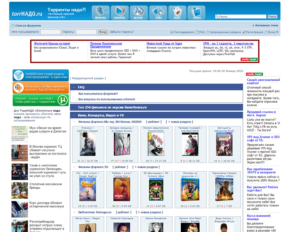Click the film reel trophy icon in orange banner
Image resolution: width=287 pixels, height=232 pixels.
click(x=19, y=88)
